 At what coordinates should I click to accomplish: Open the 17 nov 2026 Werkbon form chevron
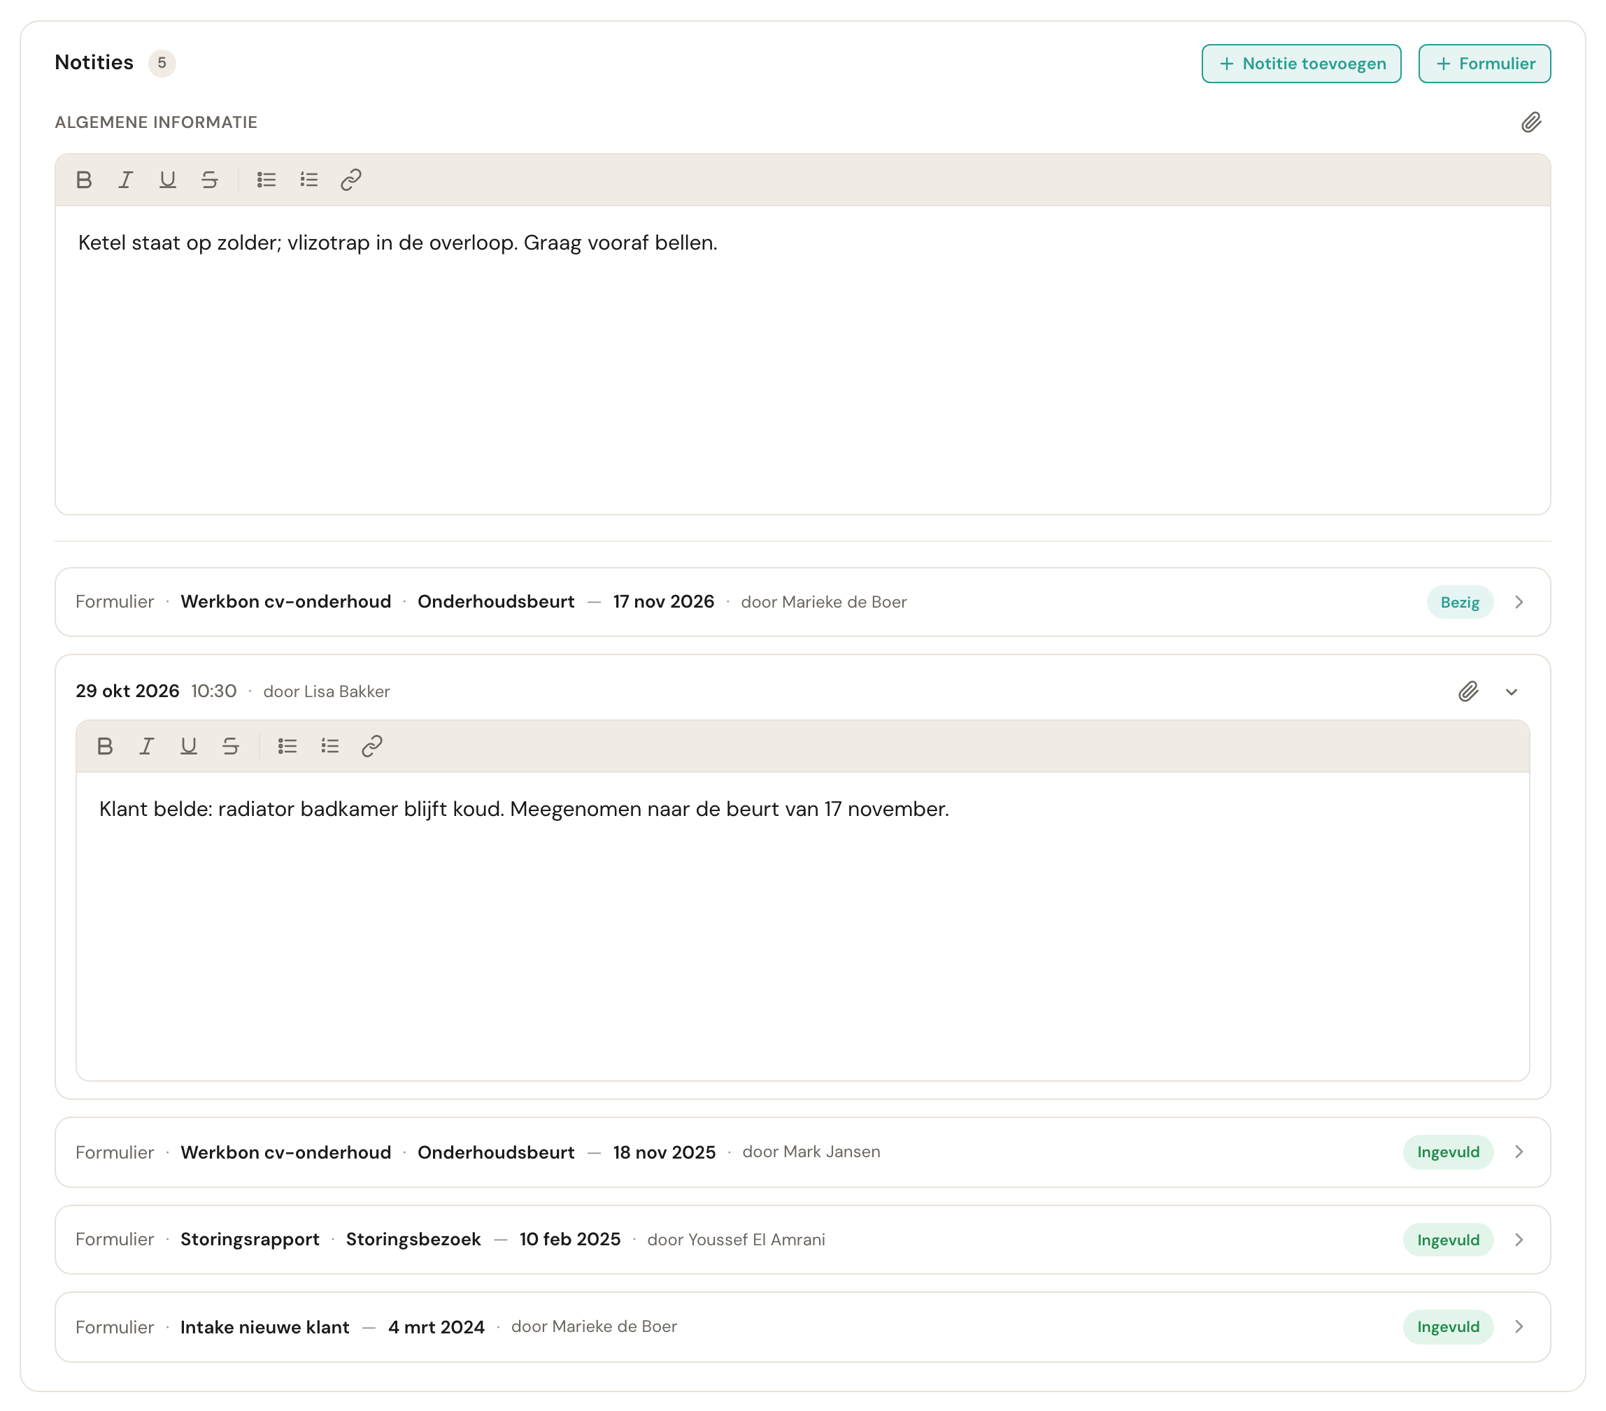pyautogui.click(x=1519, y=602)
